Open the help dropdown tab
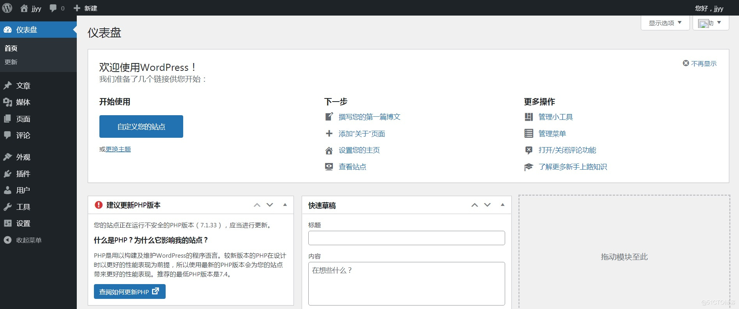 (x=711, y=23)
